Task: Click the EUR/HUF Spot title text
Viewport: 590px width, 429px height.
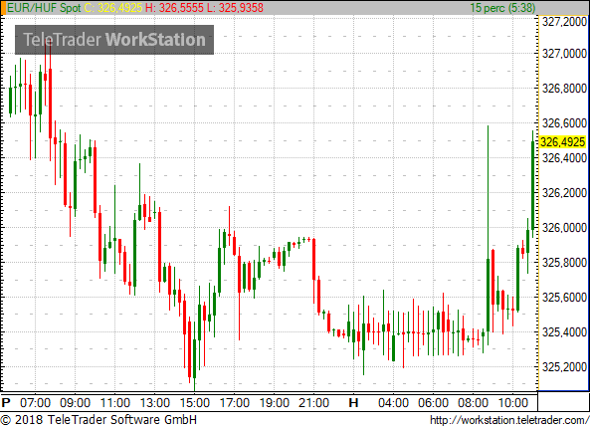Action: tap(44, 8)
